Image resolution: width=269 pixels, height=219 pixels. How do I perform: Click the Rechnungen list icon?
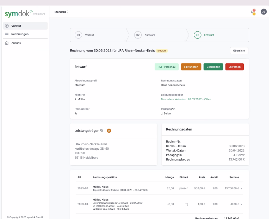(7, 34)
